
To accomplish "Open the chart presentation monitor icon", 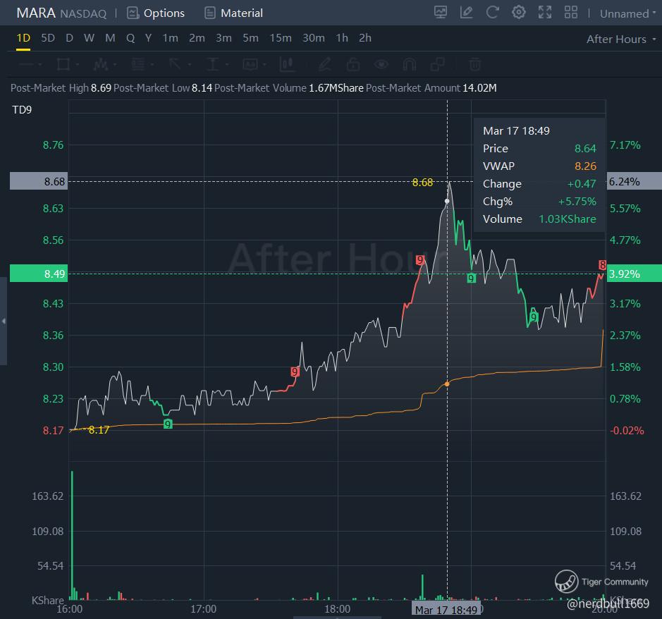I will coord(441,12).
